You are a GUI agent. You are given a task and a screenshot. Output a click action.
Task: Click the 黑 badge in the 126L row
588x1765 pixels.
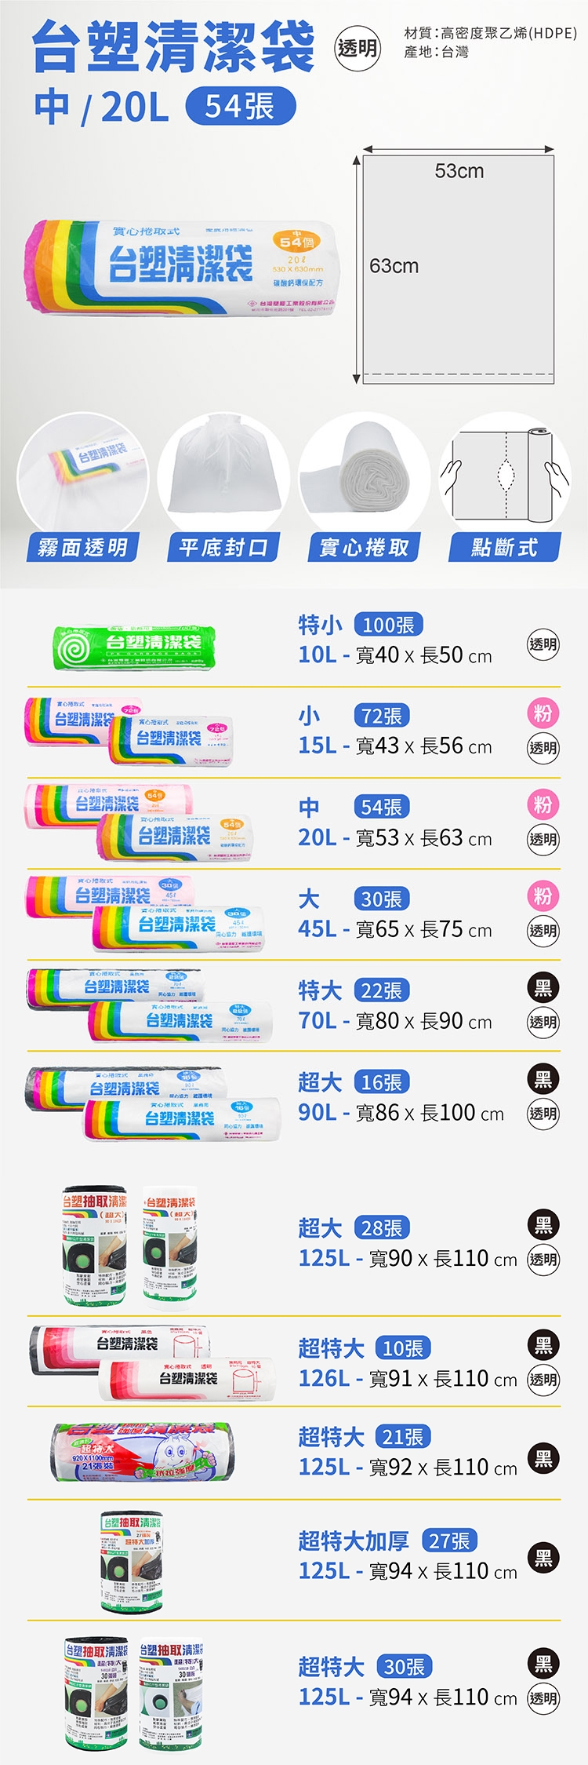tap(543, 1345)
